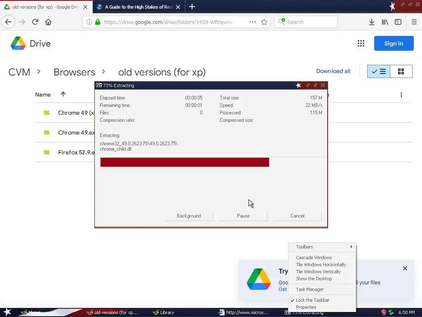Click the Firefox 52.9 file icon

pyautogui.click(x=47, y=152)
